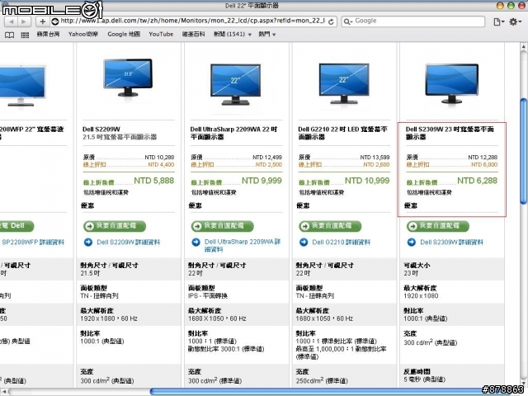Screen dimensions: 528x396
Task: Open Dell G2210 詳細資料 link
Action: pyautogui.click(x=341, y=242)
